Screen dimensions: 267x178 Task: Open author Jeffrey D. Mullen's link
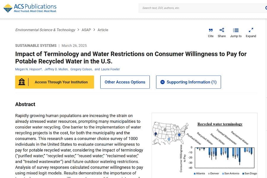coord(56,69)
